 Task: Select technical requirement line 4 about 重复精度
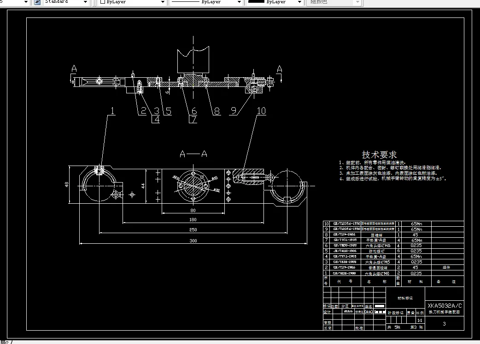pyautogui.click(x=392, y=179)
